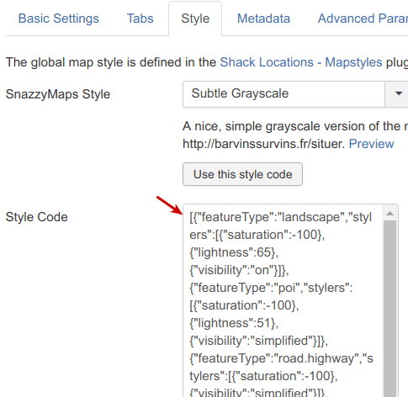Click the Style Code scrollbar up arrow
The width and height of the screenshot is (408, 397).
(x=389, y=214)
